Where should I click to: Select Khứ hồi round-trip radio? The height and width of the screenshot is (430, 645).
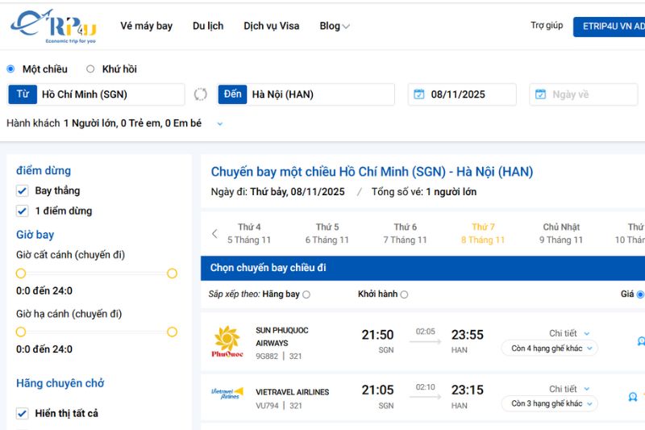(90, 69)
